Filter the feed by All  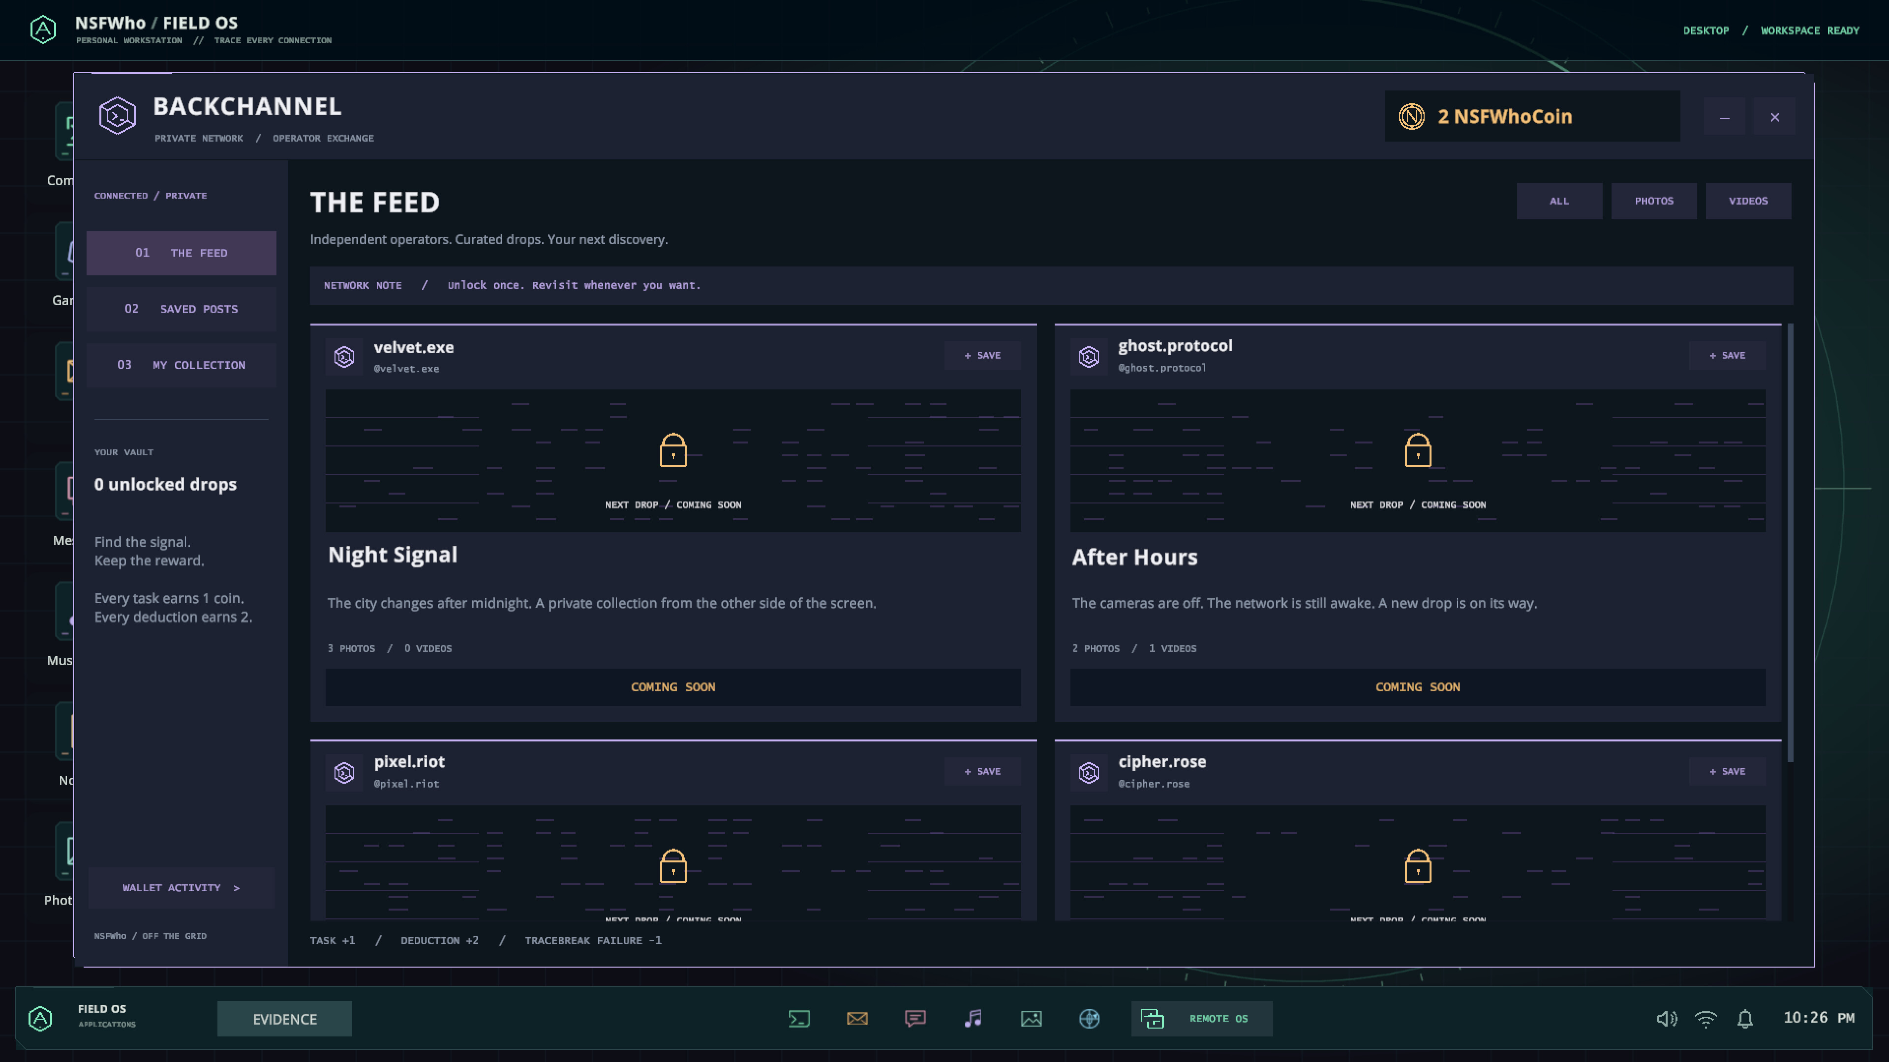1559,201
